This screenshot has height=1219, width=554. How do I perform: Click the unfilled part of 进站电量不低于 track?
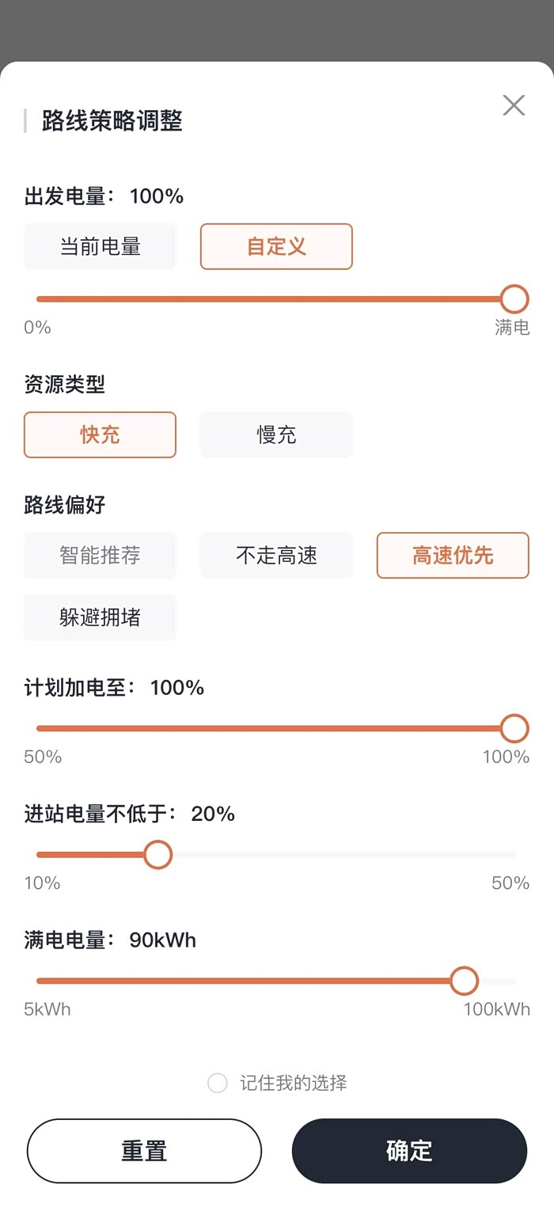(340, 855)
